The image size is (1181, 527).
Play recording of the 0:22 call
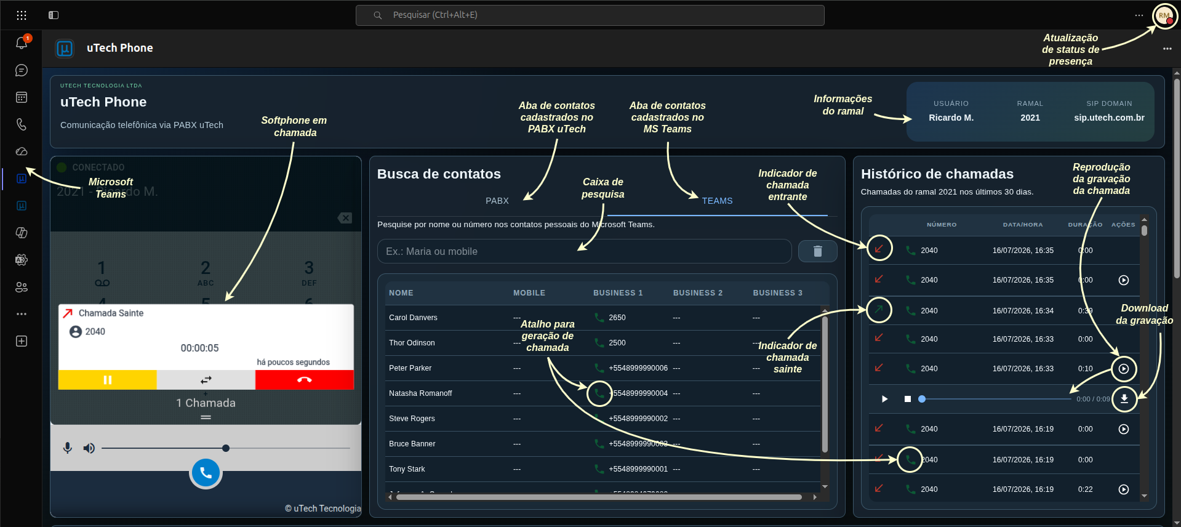[1124, 489]
